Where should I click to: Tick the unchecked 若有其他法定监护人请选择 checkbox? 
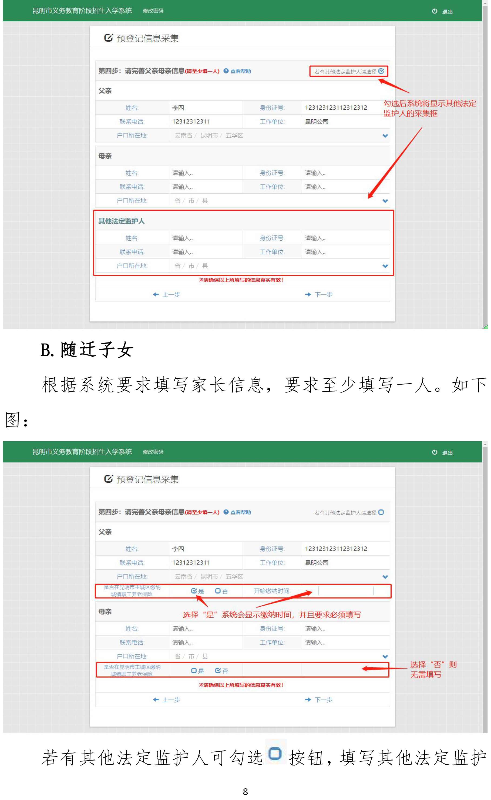coord(381,512)
